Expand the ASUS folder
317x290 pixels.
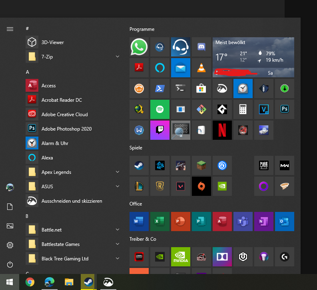pyautogui.click(x=118, y=186)
